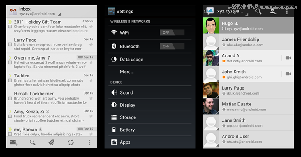Screen dimensions: 301x157
Task: Open the 2011 Holiday Gift Team email
Action: (x=51, y=26)
